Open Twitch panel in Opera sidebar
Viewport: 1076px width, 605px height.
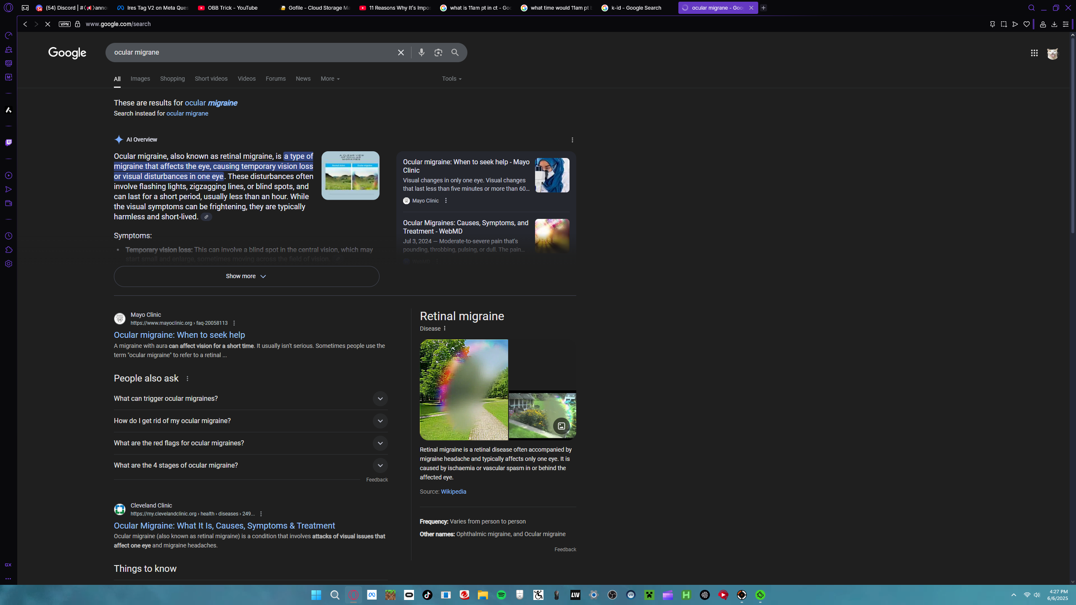[x=8, y=142]
